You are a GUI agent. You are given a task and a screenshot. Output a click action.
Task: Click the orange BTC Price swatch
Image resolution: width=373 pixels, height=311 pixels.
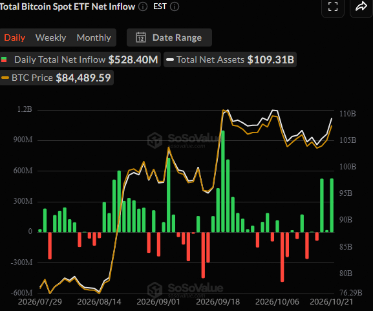tap(5, 78)
